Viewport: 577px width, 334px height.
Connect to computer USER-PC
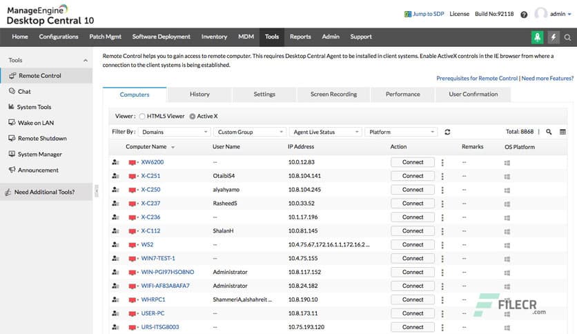[x=413, y=313]
